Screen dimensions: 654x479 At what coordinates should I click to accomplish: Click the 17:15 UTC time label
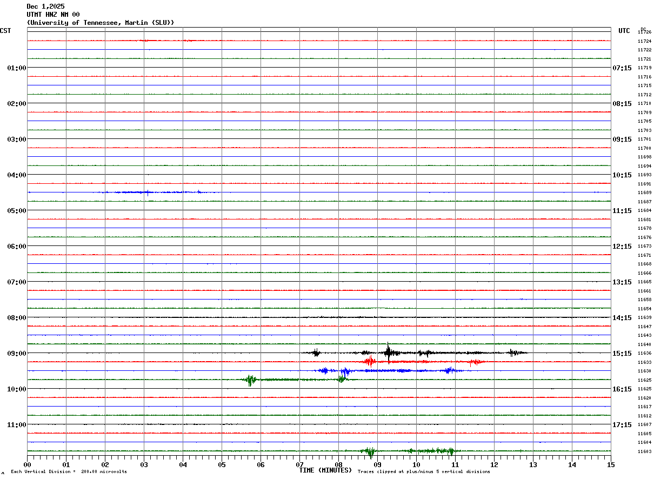point(622,425)
